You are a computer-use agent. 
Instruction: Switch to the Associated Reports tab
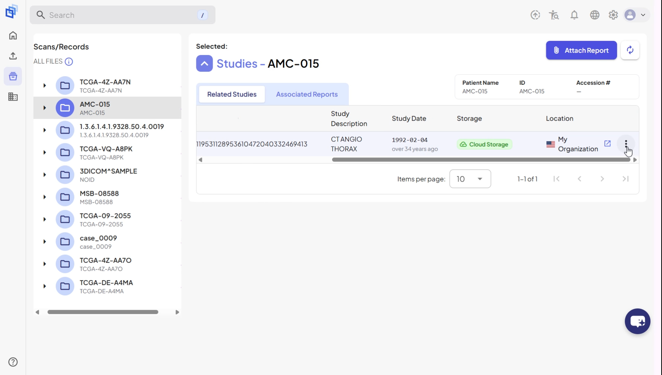click(x=307, y=94)
